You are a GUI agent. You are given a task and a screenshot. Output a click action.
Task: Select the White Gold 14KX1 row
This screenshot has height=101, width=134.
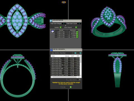pyautogui.click(x=65, y=74)
